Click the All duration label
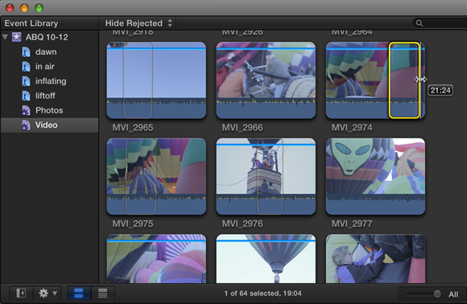 tap(453, 294)
